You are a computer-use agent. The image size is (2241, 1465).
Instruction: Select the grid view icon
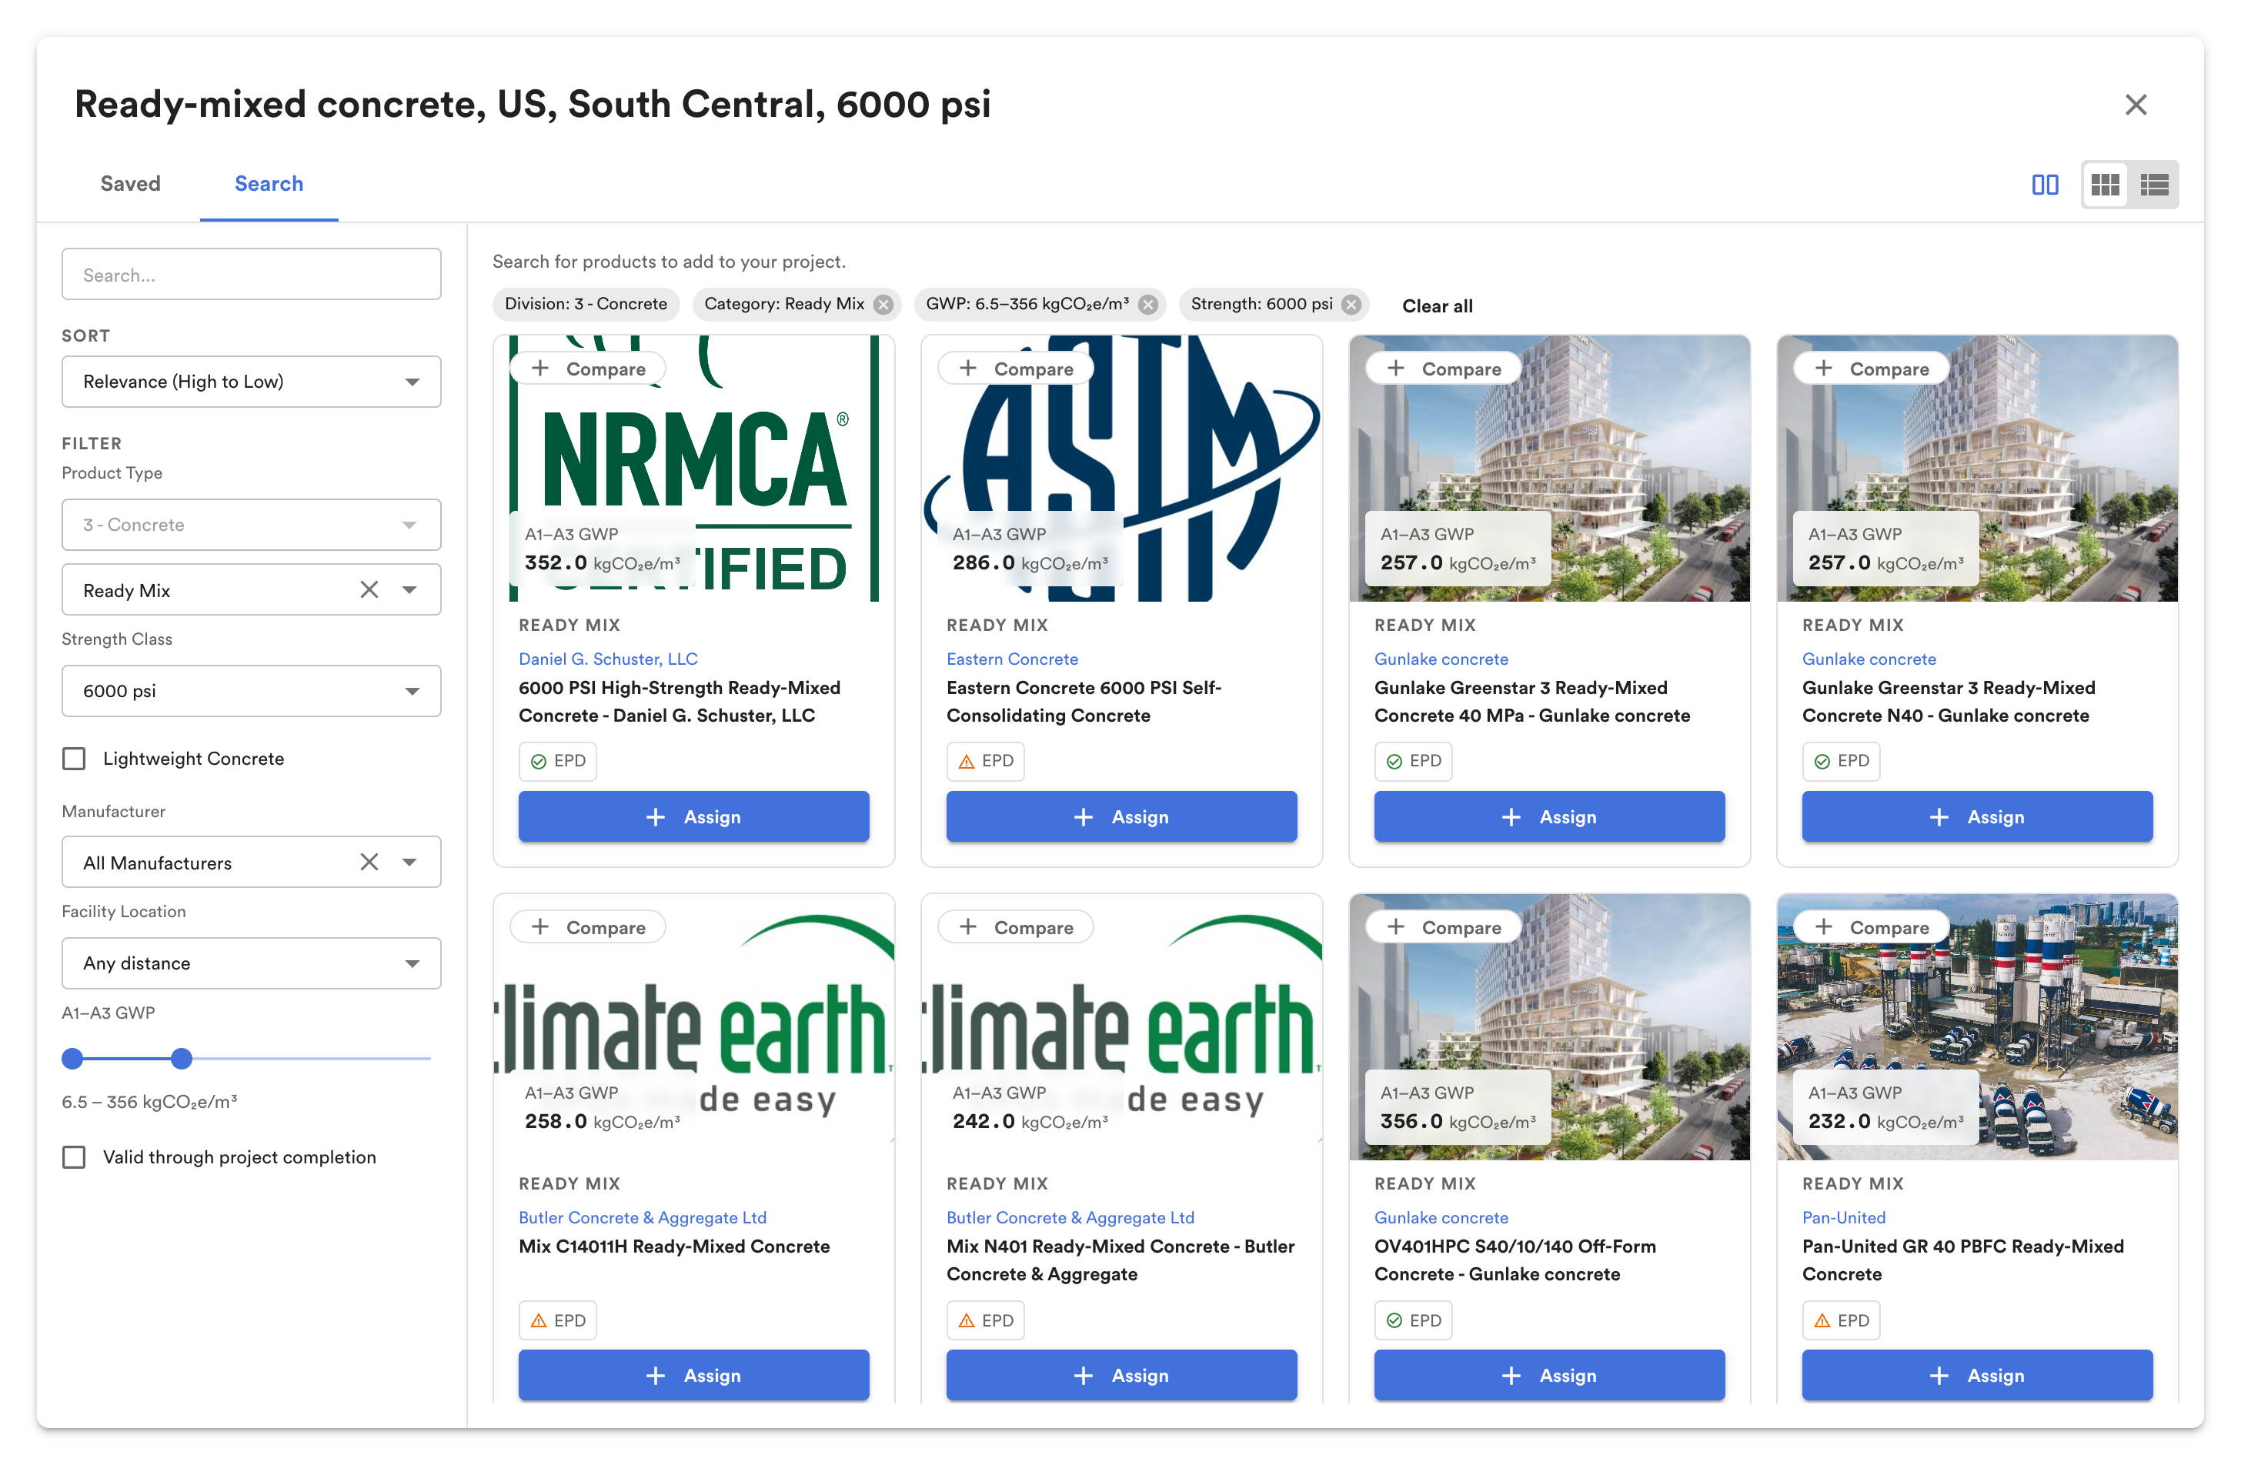2105,185
